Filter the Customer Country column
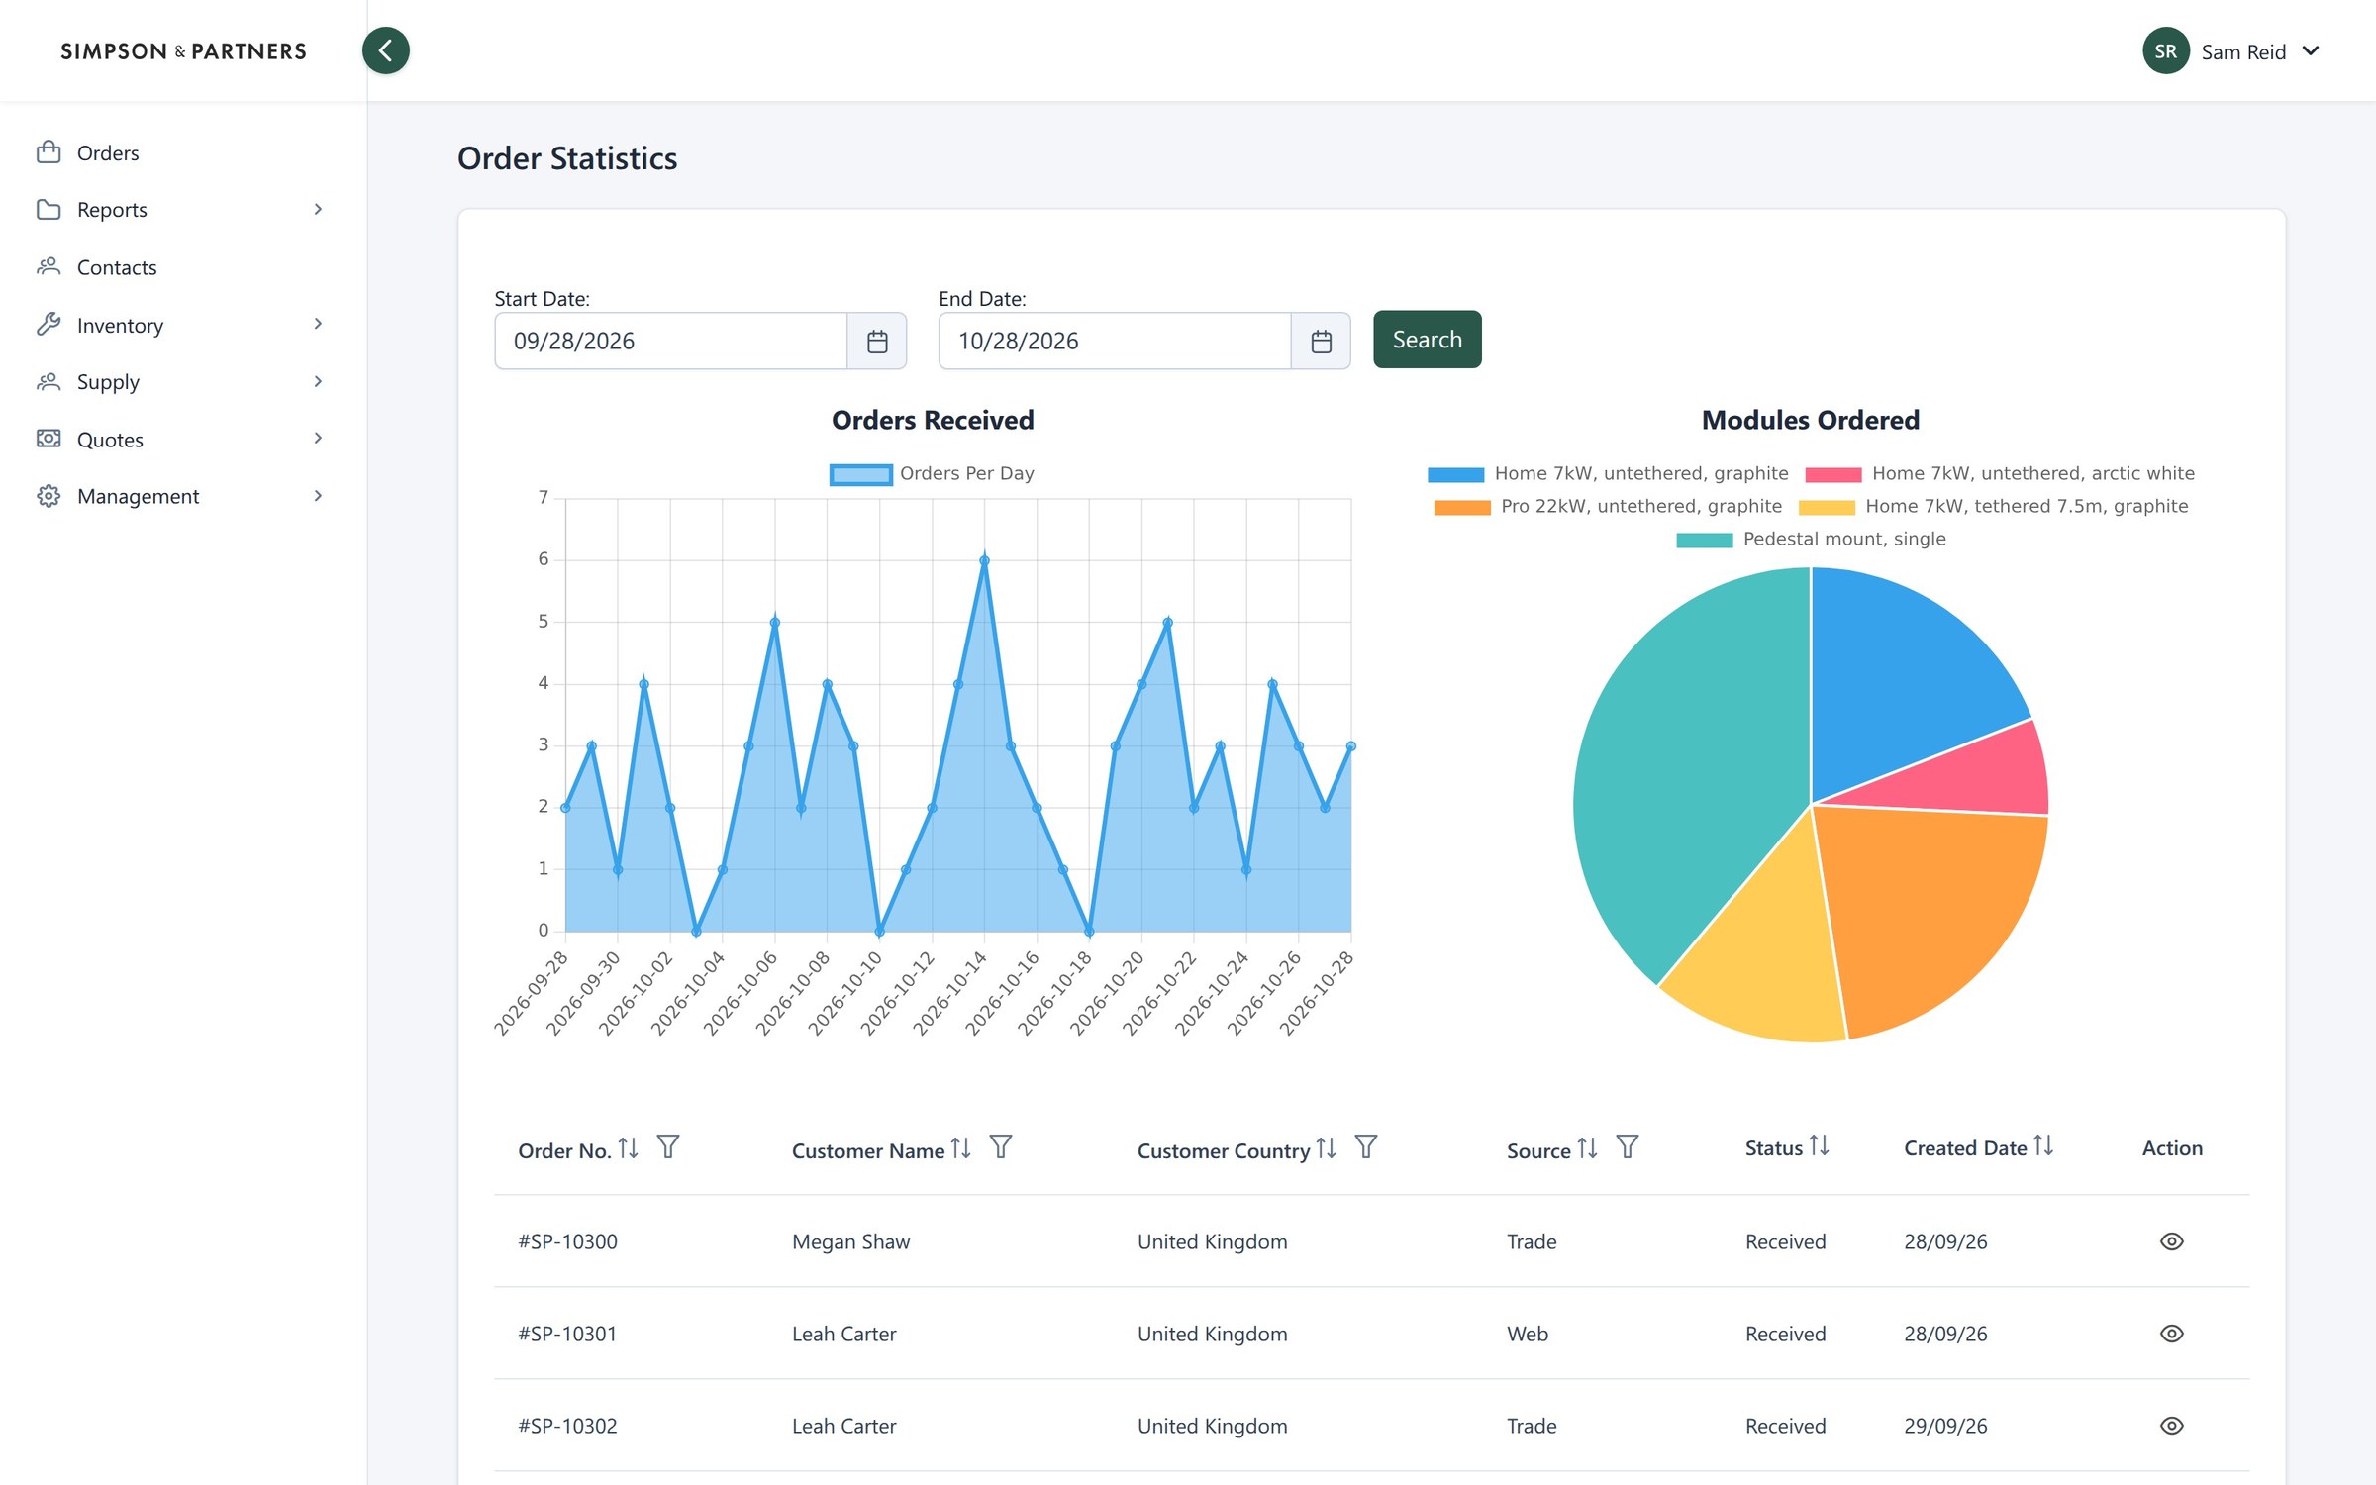Screen dimensions: 2376x1485 (1366, 1147)
